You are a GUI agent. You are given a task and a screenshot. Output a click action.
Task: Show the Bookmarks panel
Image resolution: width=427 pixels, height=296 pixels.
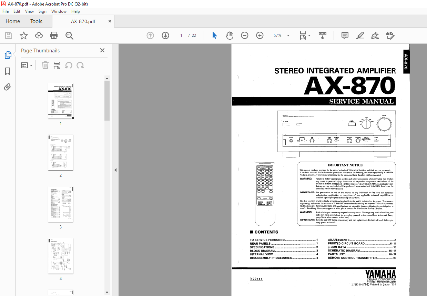pyautogui.click(x=8, y=71)
